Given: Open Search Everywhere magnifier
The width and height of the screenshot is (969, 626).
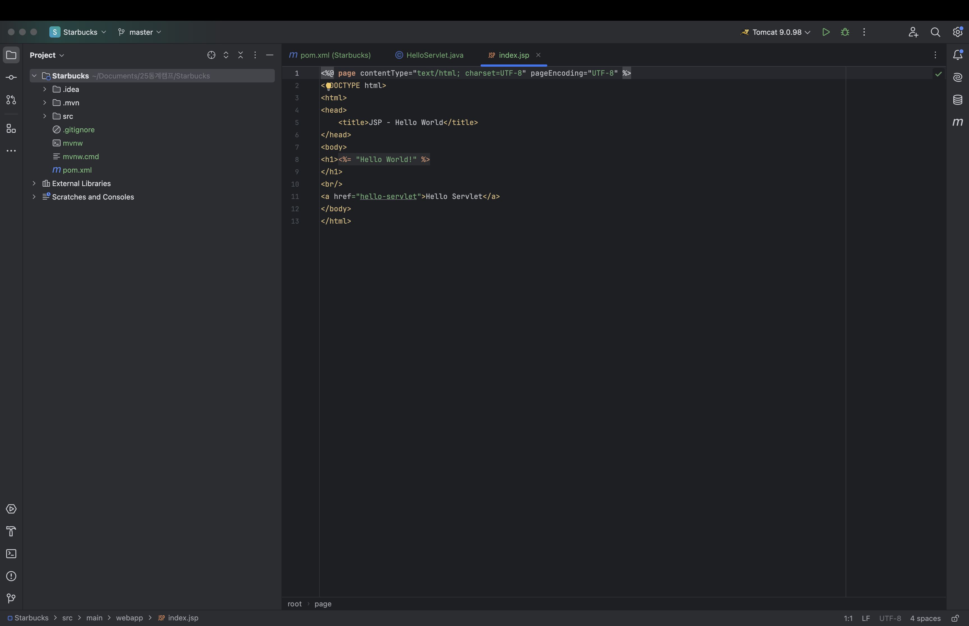Looking at the screenshot, I should (x=935, y=32).
